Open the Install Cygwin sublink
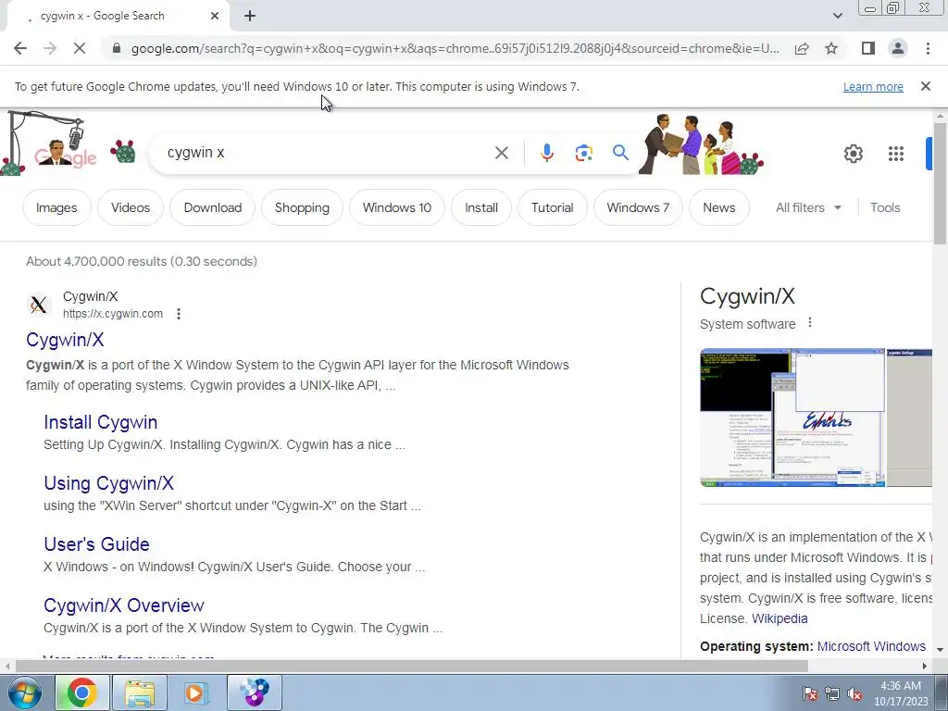Viewport: 948px width, 711px height. click(x=100, y=422)
